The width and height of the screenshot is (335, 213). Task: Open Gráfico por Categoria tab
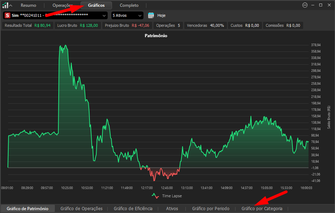click(x=262, y=208)
